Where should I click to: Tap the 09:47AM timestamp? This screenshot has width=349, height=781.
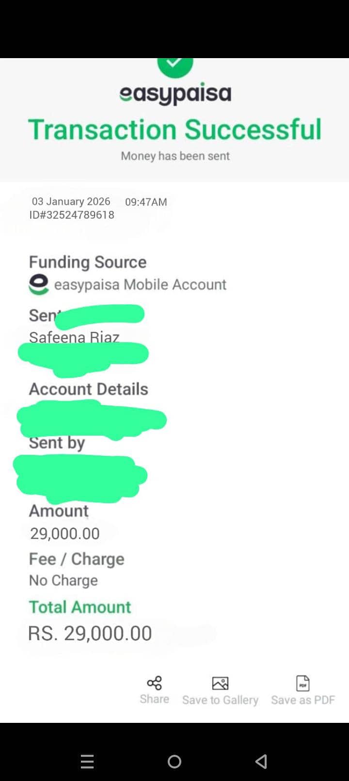146,202
